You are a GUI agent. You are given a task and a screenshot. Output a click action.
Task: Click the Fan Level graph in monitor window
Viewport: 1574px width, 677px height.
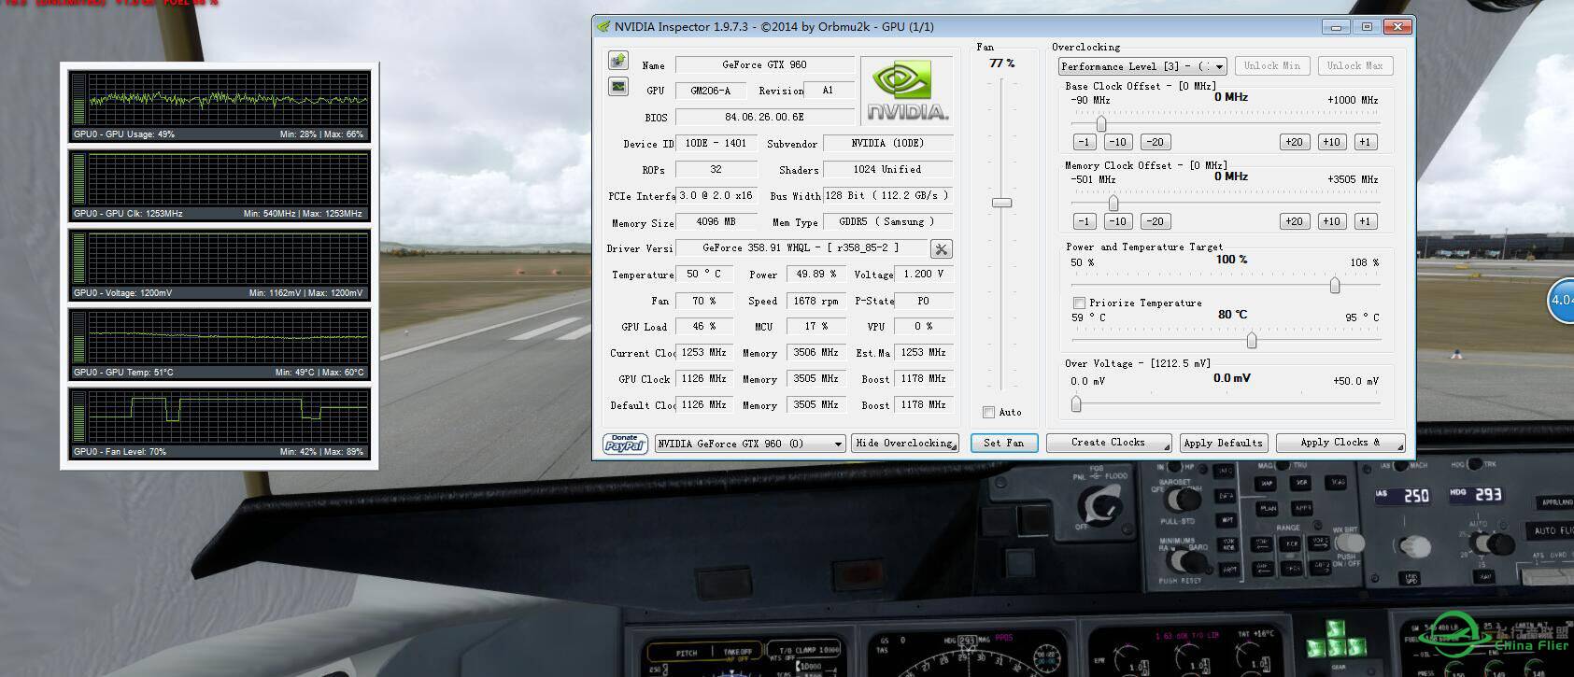(x=220, y=423)
